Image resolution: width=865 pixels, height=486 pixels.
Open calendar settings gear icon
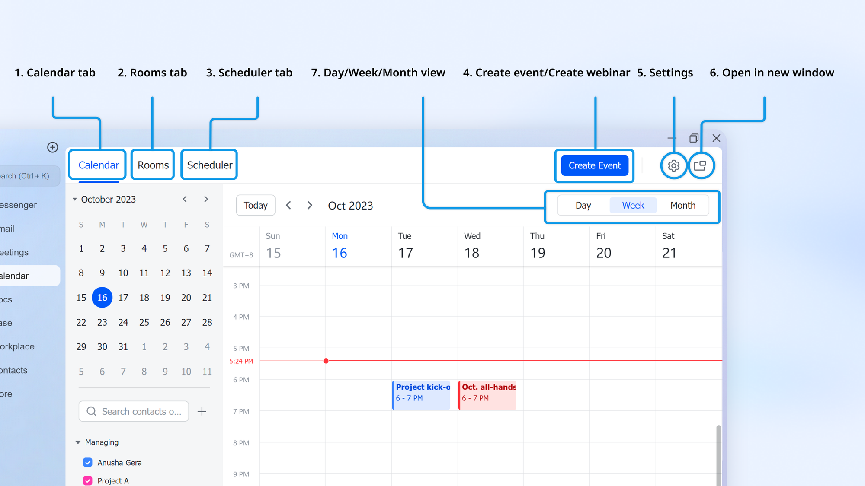pos(673,165)
